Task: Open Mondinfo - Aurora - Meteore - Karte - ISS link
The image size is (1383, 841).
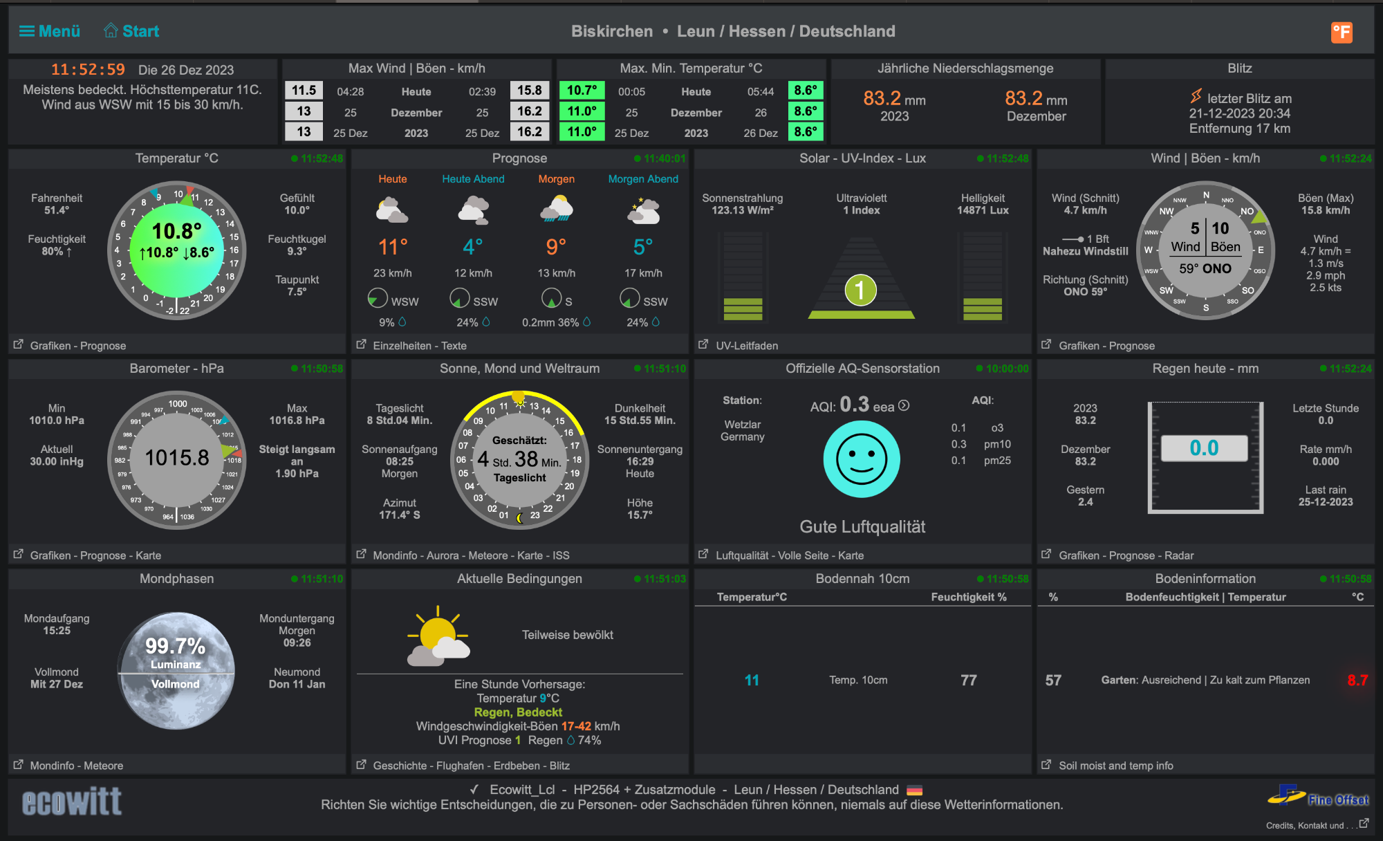Action: point(471,555)
